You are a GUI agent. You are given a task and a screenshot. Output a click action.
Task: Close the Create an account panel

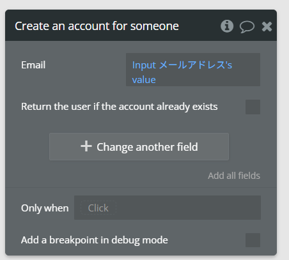pos(267,27)
